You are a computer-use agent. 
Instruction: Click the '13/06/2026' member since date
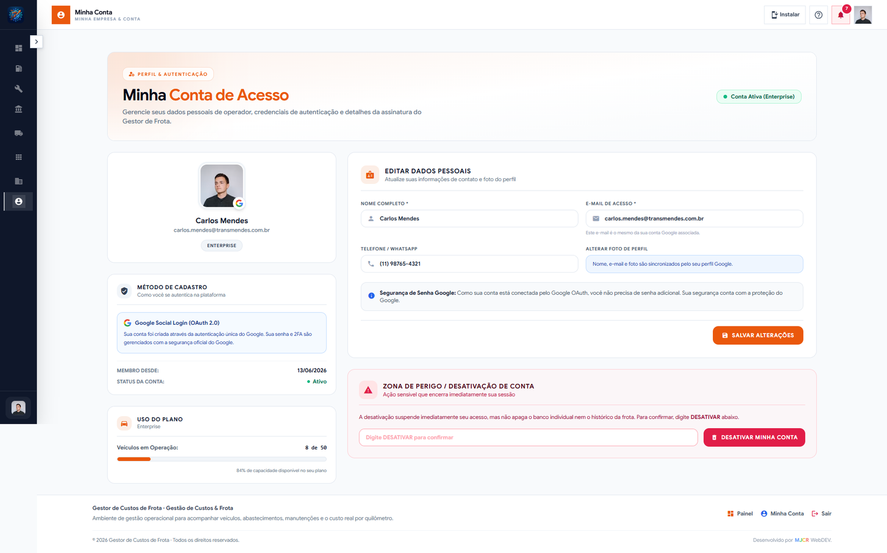(x=312, y=371)
